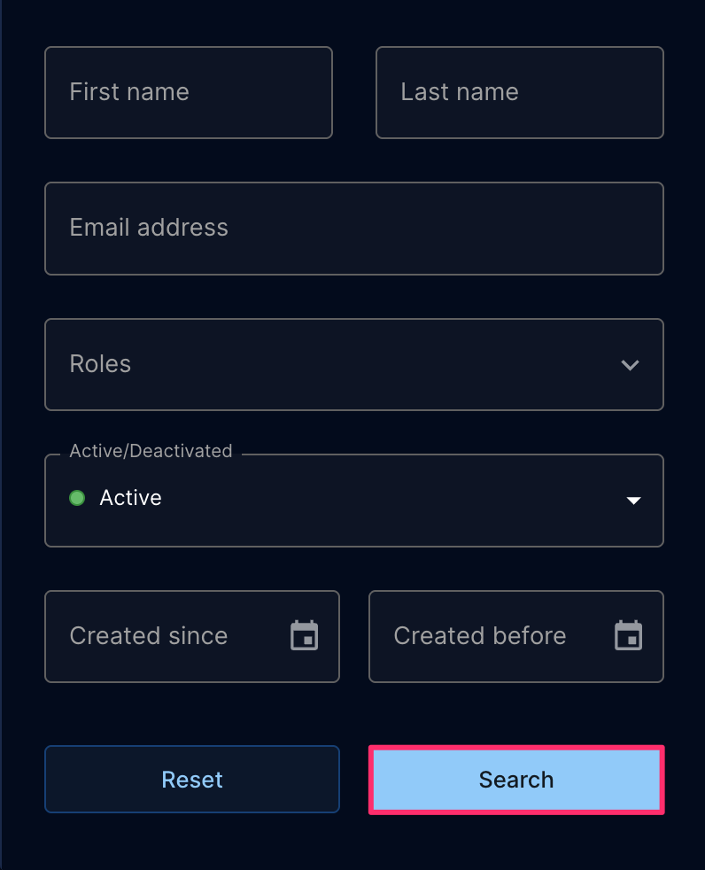Focus the Email address field
Viewport: 705px width, 870px height.
pyautogui.click(x=354, y=229)
